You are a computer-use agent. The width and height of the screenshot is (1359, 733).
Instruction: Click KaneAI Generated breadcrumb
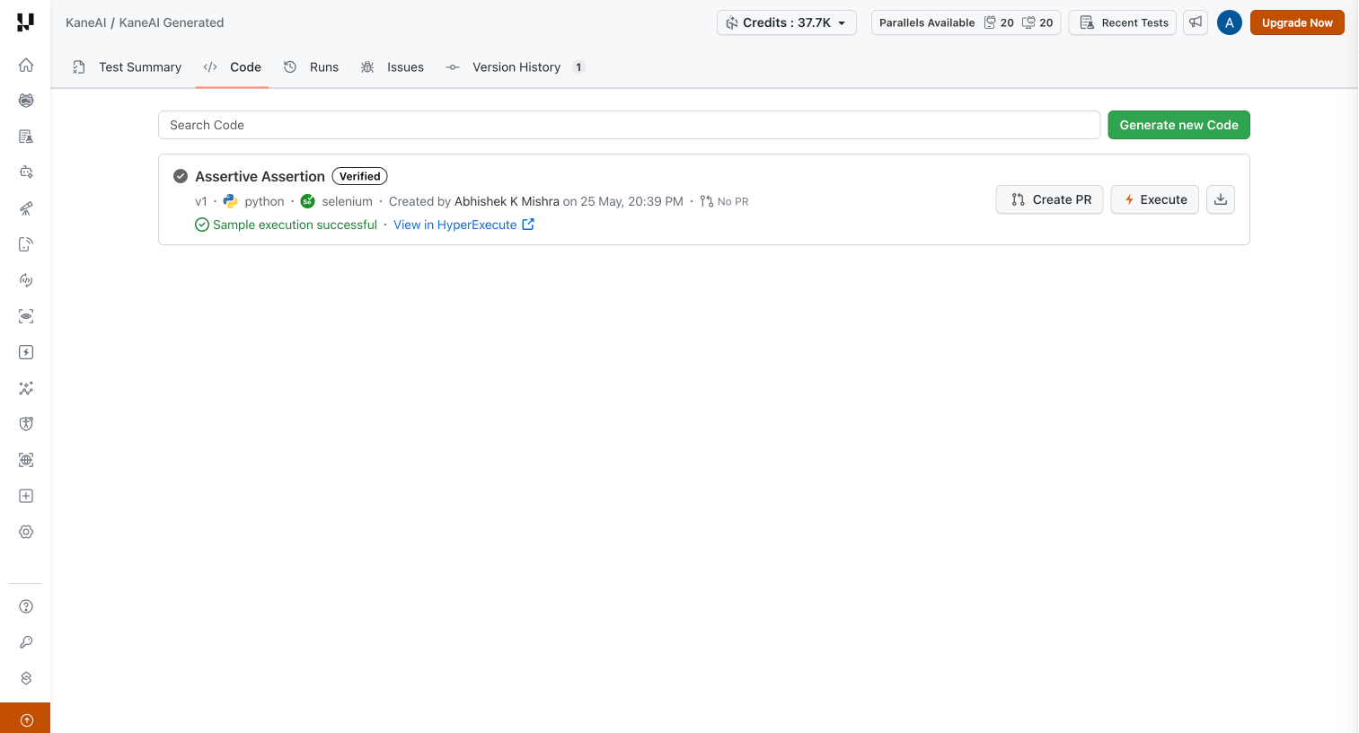click(172, 22)
